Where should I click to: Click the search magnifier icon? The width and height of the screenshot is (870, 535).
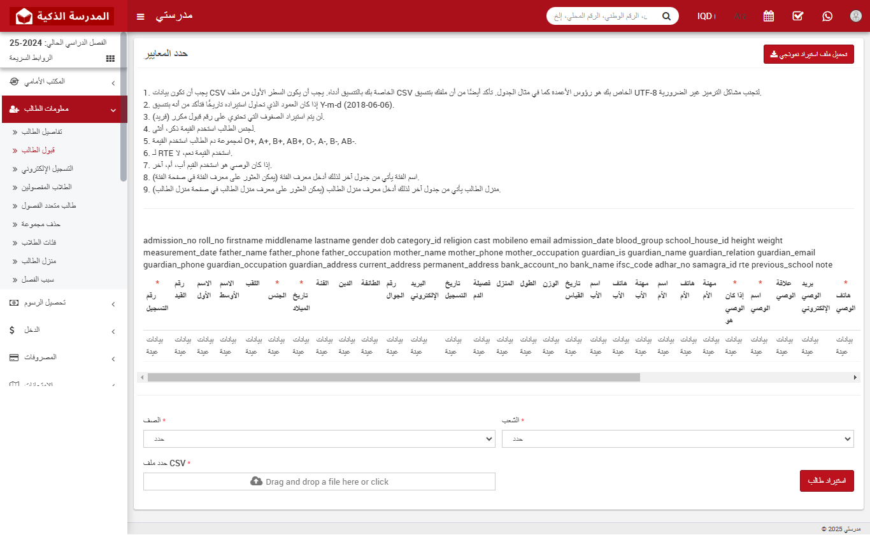pos(666,16)
